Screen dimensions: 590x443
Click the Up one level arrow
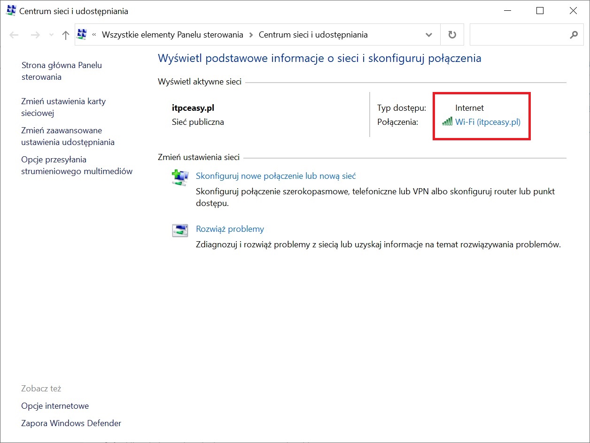[66, 35]
